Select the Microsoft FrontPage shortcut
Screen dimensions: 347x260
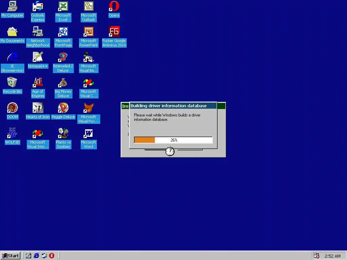pos(63,37)
